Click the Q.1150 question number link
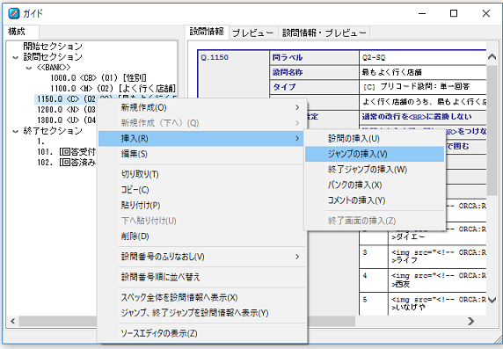Image resolution: width=503 pixels, height=349 pixels. point(215,57)
